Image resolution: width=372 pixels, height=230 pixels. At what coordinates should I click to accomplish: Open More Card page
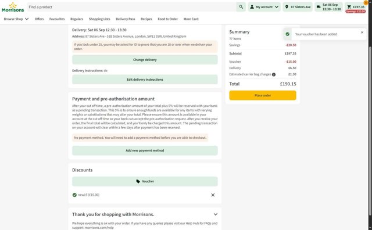pos(191,19)
